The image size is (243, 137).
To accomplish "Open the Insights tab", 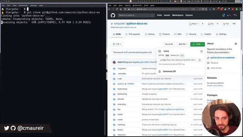I will pos(206,34).
